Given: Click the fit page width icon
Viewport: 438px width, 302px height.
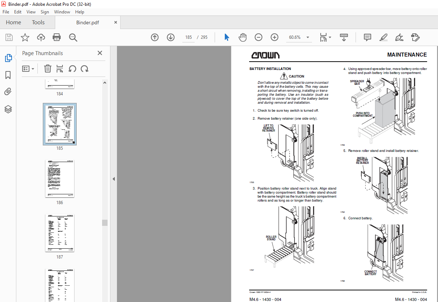Looking at the screenshot, I should [323, 37].
